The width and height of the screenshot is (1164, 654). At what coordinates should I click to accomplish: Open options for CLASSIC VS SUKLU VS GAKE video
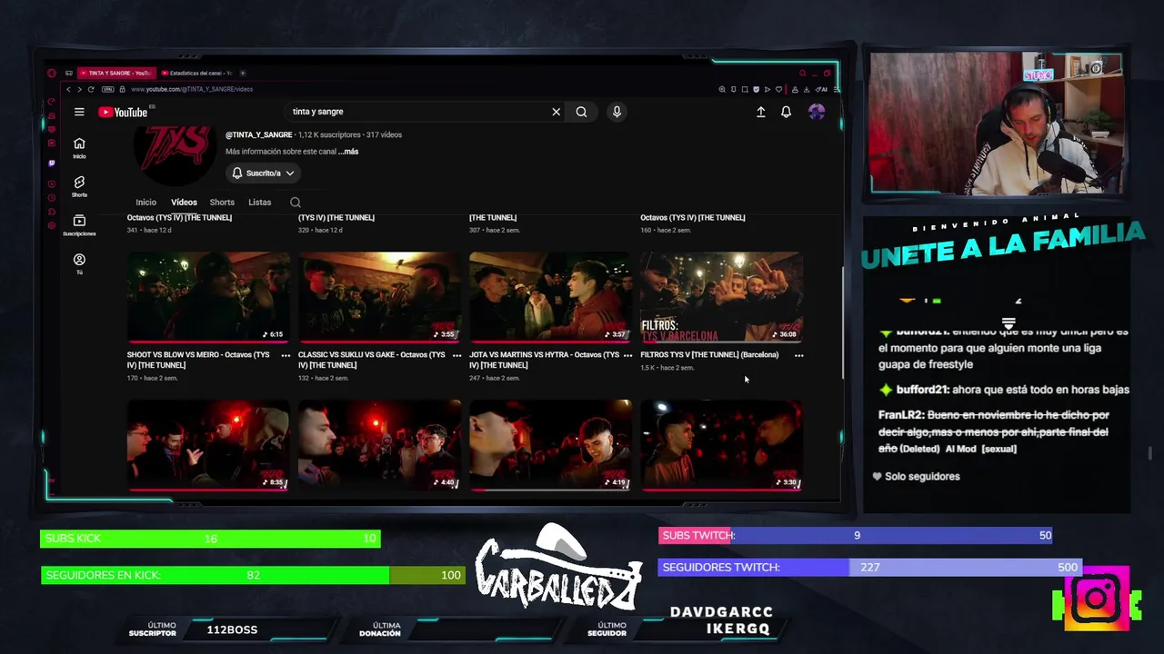pyautogui.click(x=457, y=355)
